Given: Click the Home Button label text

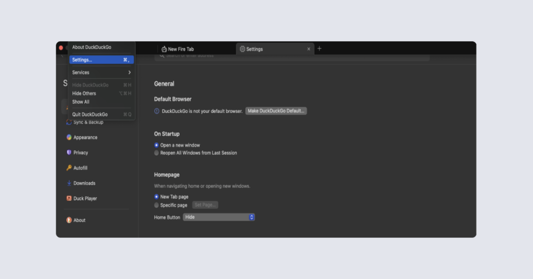Looking at the screenshot, I should pyautogui.click(x=167, y=218).
